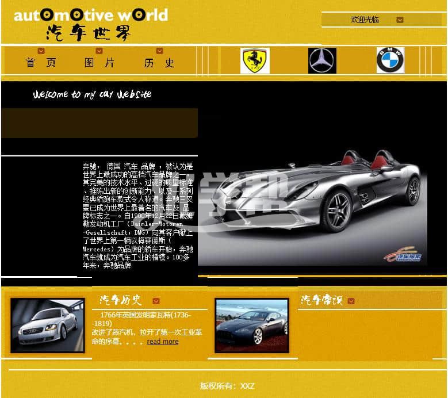This screenshot has width=448, height=398.
Task: Click the arrow icon above 图片
Action: point(99,51)
